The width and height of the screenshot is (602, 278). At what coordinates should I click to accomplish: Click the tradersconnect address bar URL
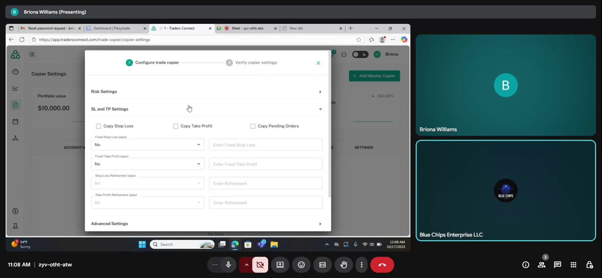click(x=95, y=40)
